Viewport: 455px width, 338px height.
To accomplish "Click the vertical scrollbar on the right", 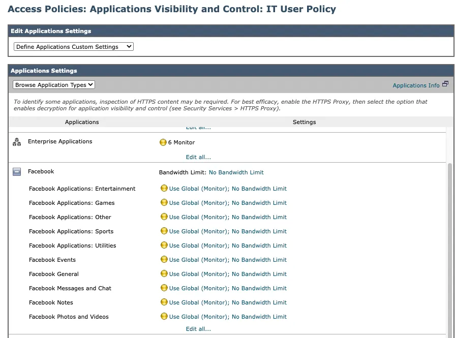I will pos(450,229).
